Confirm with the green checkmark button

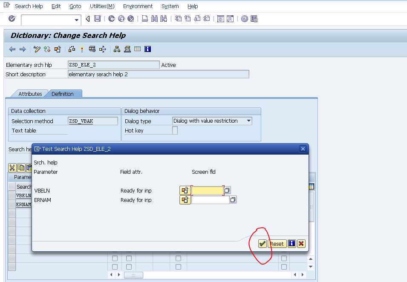[263, 244]
